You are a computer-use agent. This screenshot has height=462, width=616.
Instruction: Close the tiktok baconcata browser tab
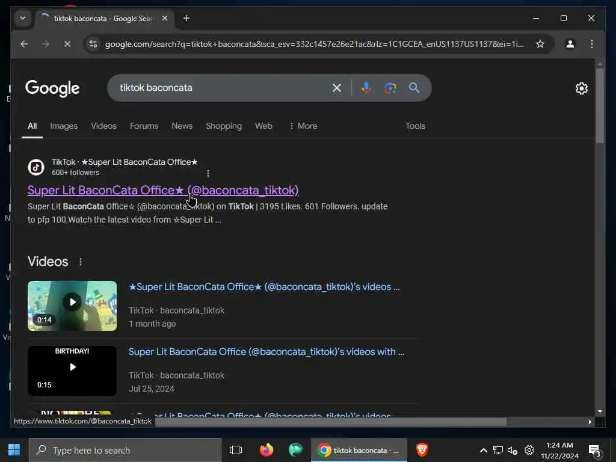tap(165, 18)
